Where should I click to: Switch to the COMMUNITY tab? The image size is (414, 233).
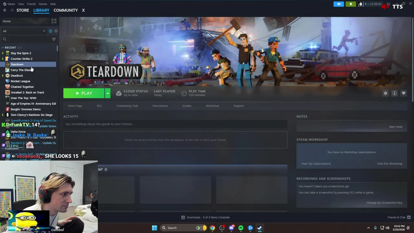coord(66,10)
